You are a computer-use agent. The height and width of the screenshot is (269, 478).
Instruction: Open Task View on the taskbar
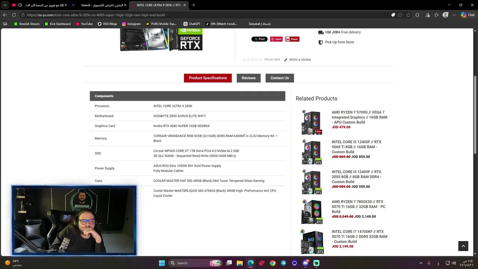click(x=229, y=263)
